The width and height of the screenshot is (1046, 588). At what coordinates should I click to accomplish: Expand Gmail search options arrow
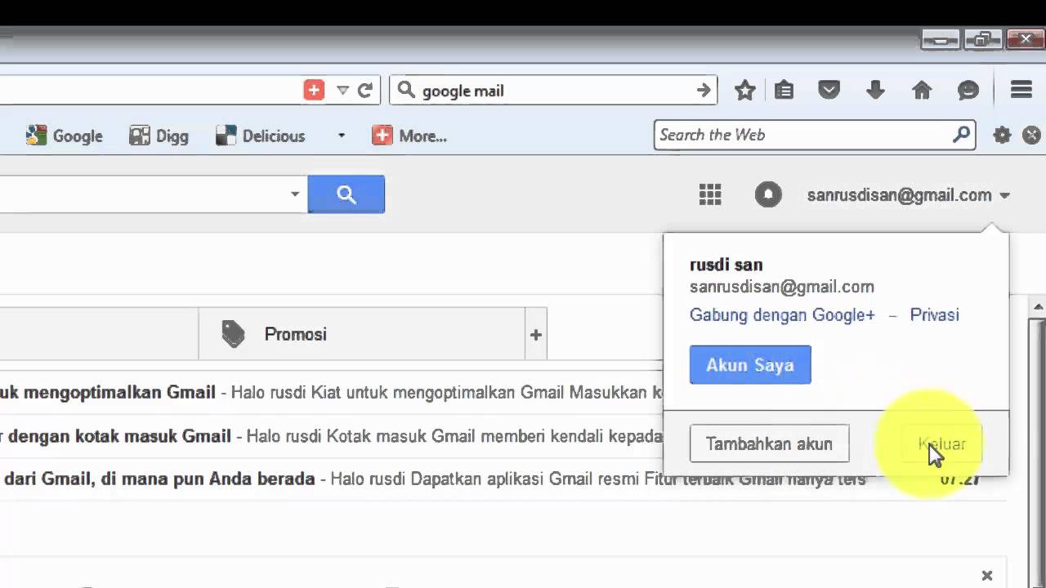pyautogui.click(x=295, y=194)
